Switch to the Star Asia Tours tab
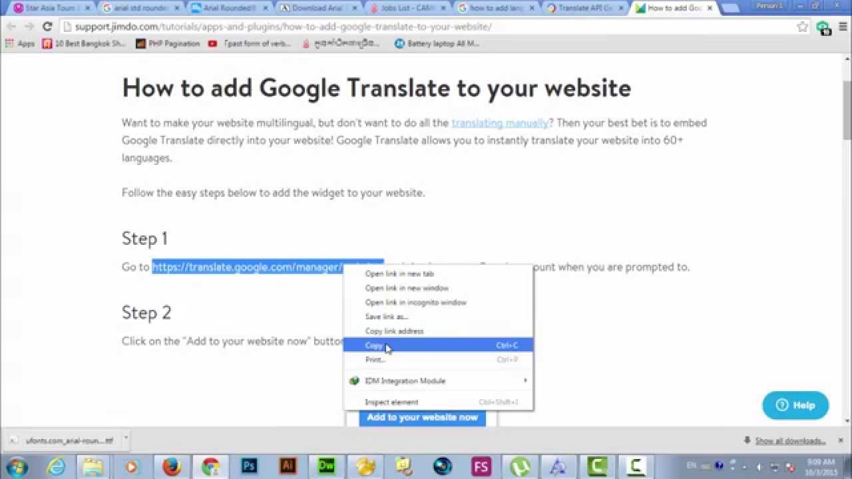The width and height of the screenshot is (852, 479). [x=52, y=8]
